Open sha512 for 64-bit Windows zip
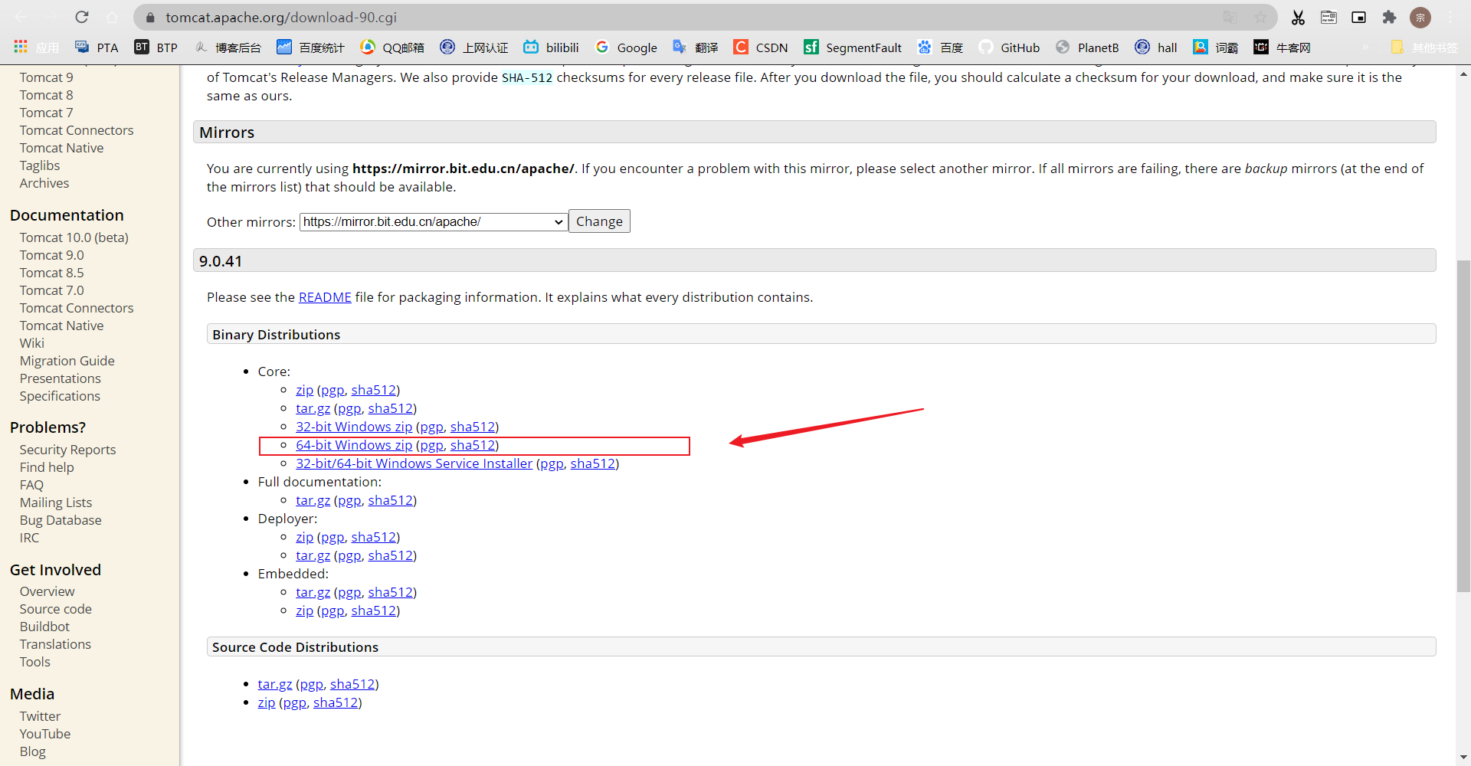The width and height of the screenshot is (1471, 766). click(473, 445)
